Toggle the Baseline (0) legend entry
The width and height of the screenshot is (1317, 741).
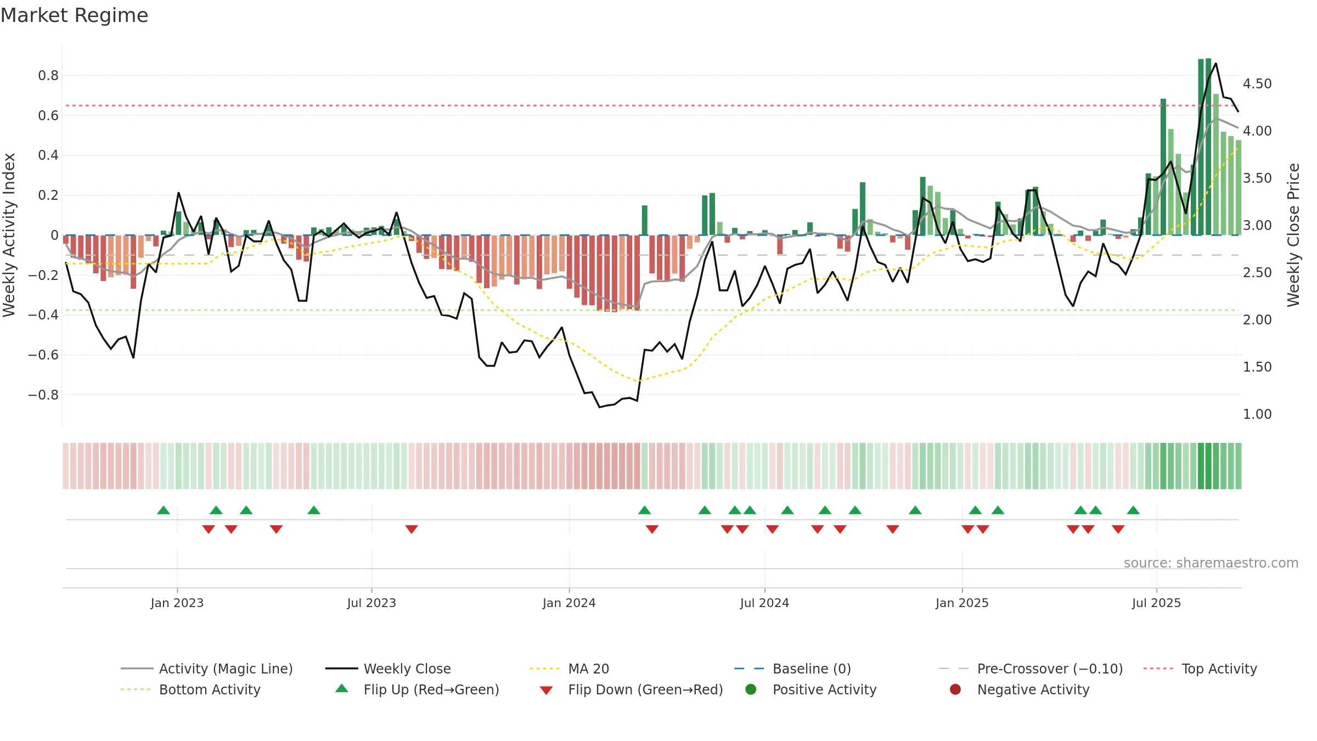pyautogui.click(x=792, y=669)
